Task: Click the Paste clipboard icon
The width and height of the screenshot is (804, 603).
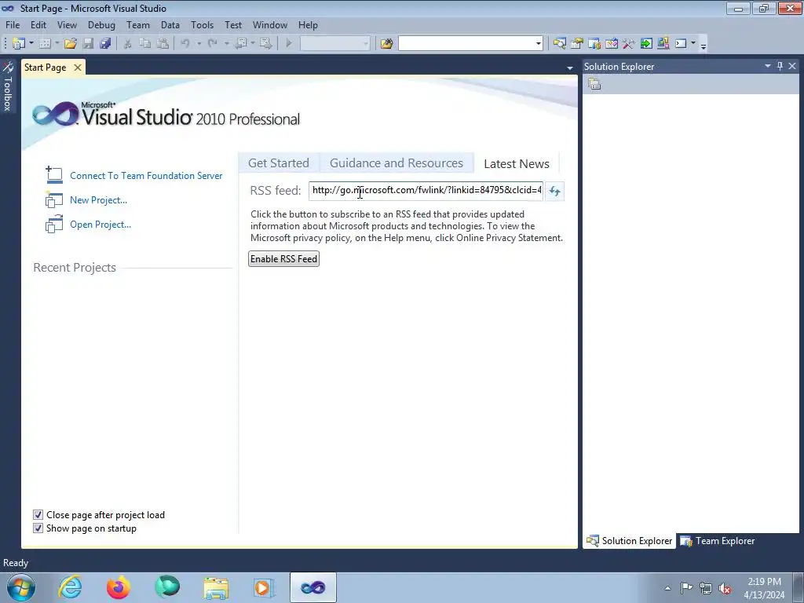Action: 163,44
